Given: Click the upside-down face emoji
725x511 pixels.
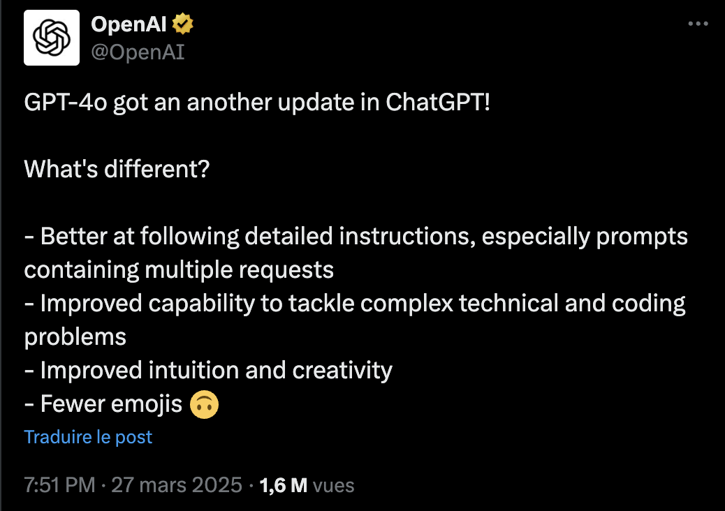Looking at the screenshot, I should pos(204,404).
